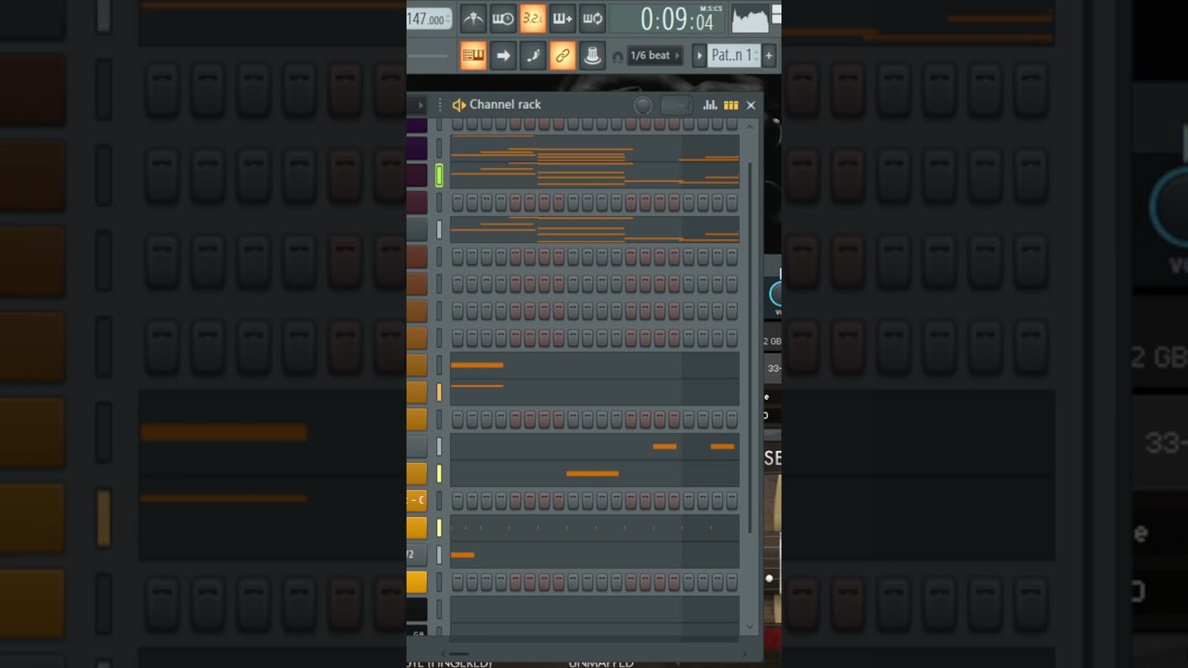Click the multilink to controllers knob icon
Viewport: 1188px width, 668px height.
592,56
